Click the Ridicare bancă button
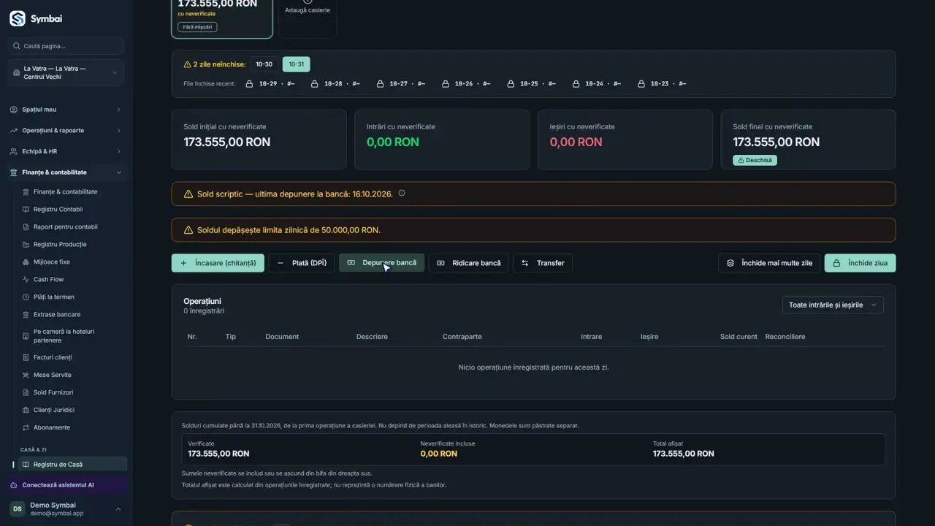935x526 pixels. 469,263
